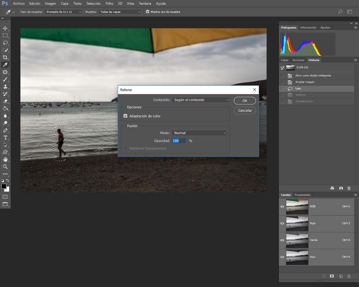Click Cancelar in Rellenar dialog
The image size is (359, 287).
click(245, 110)
